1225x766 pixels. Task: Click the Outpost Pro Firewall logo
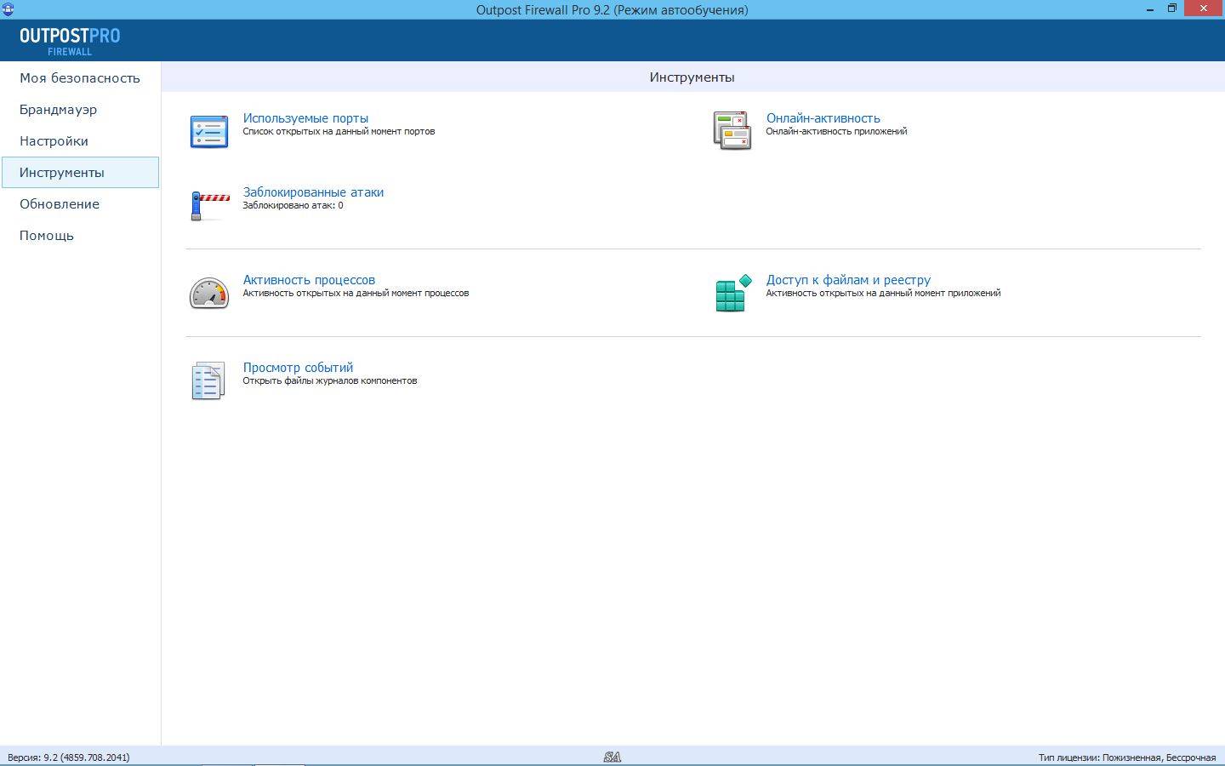(70, 41)
